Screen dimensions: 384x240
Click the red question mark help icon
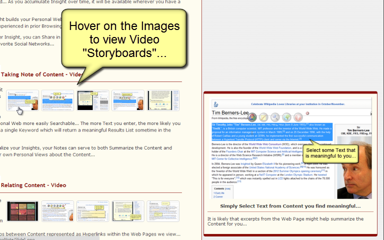298,117
